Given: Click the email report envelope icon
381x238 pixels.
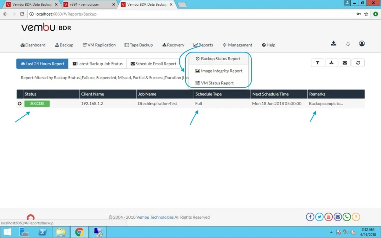Looking at the screenshot, I should [x=345, y=63].
